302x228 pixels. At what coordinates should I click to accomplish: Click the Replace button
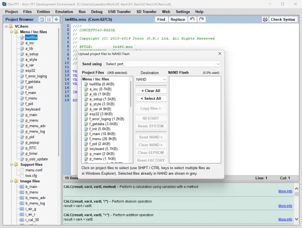(178, 19)
